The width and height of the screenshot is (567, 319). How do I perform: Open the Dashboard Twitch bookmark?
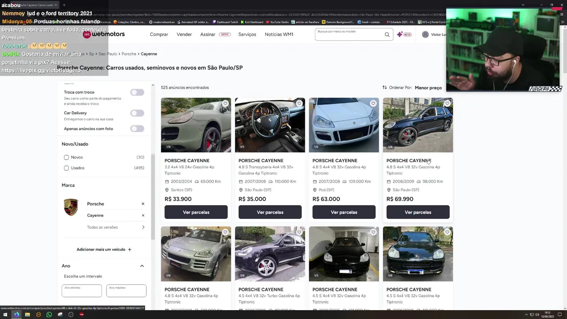coord(225,22)
